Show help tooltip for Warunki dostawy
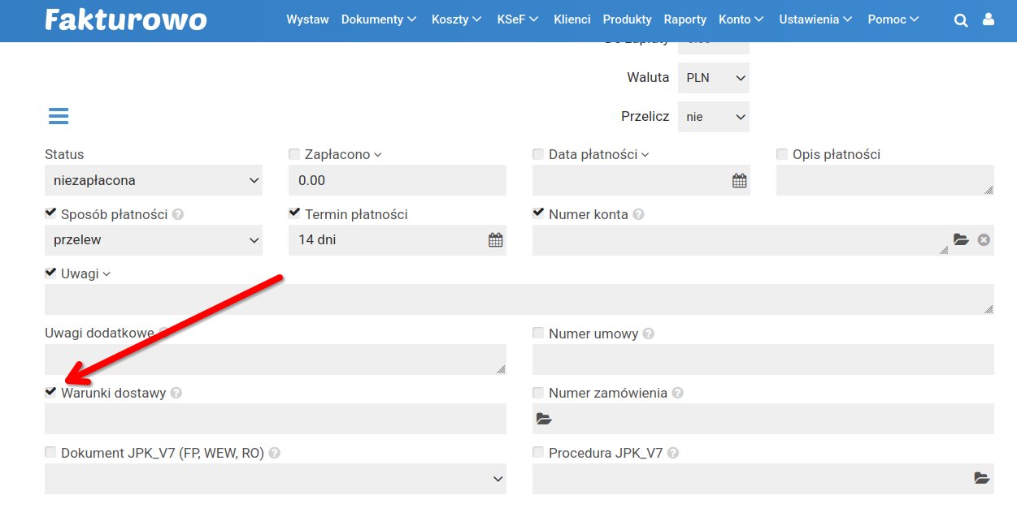This screenshot has width=1017, height=508. (x=176, y=393)
